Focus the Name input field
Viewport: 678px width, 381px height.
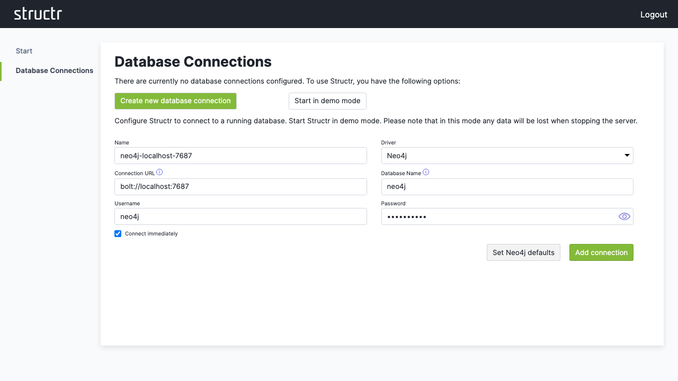(240, 155)
